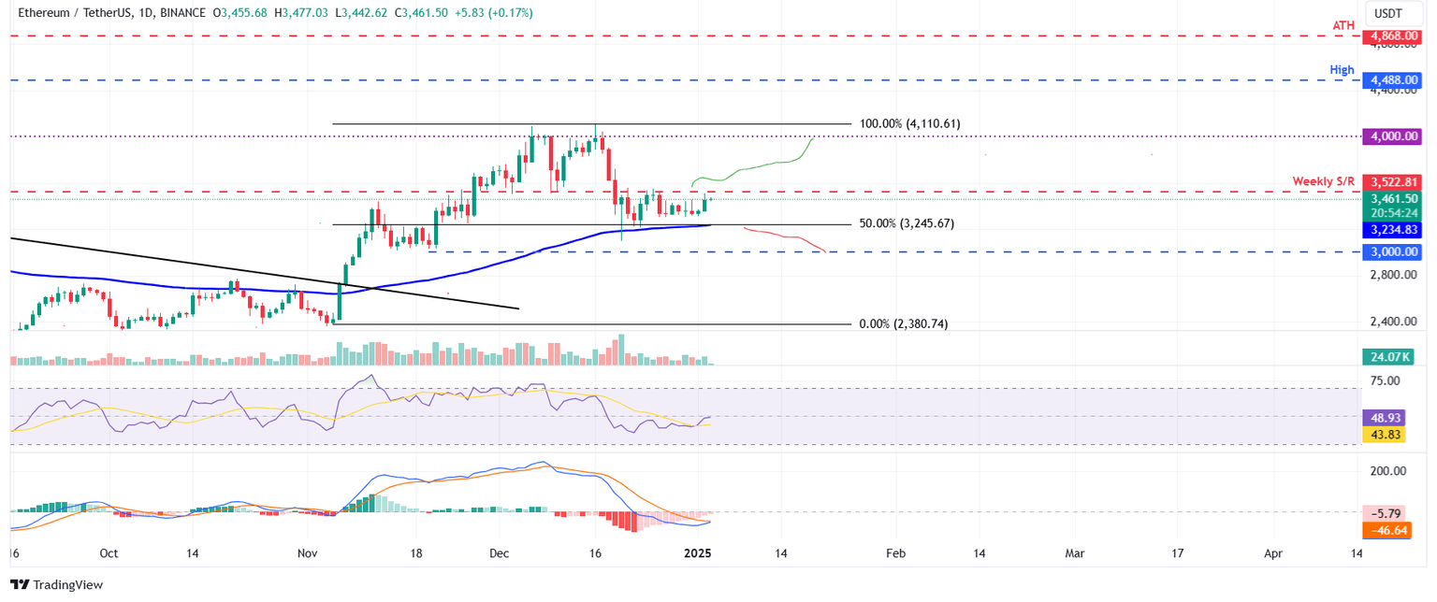Click the Weekly S/R 3,522.81 level tag
The height and width of the screenshot is (602, 1437).
[1393, 181]
